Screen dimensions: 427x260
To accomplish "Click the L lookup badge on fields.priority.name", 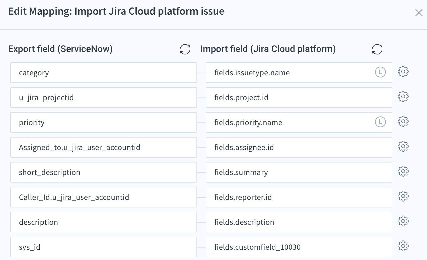I will pos(380,122).
